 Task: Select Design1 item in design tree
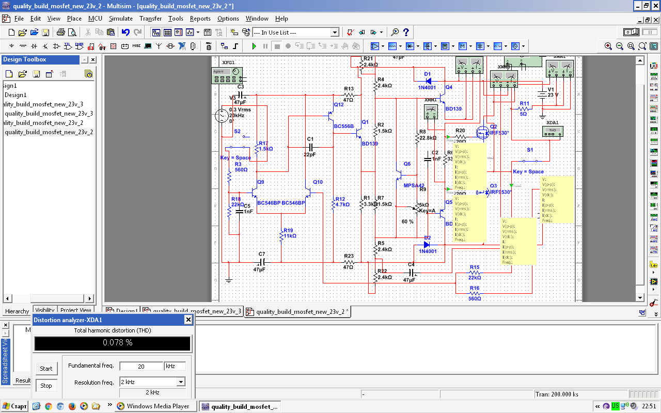point(15,95)
